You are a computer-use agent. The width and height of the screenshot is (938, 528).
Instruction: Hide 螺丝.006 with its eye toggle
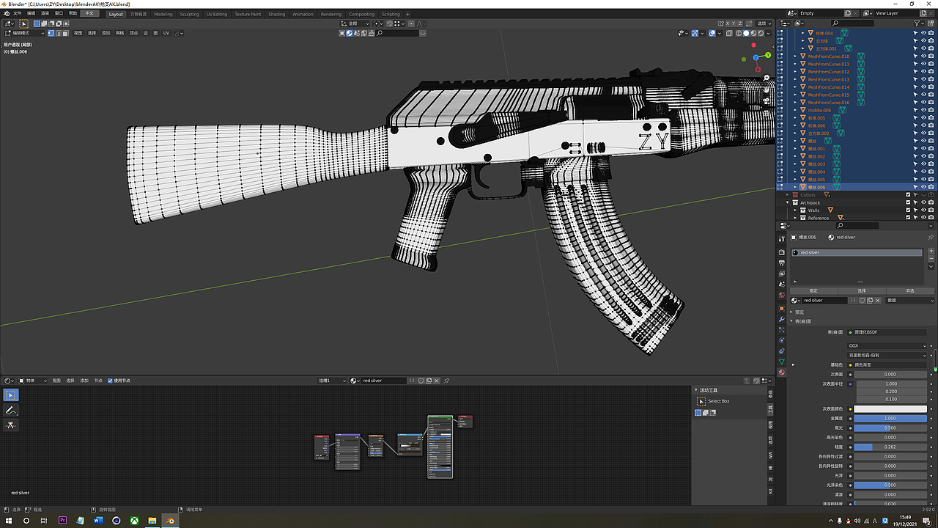click(x=923, y=186)
